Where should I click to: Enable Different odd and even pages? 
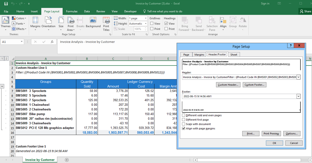(184, 115)
